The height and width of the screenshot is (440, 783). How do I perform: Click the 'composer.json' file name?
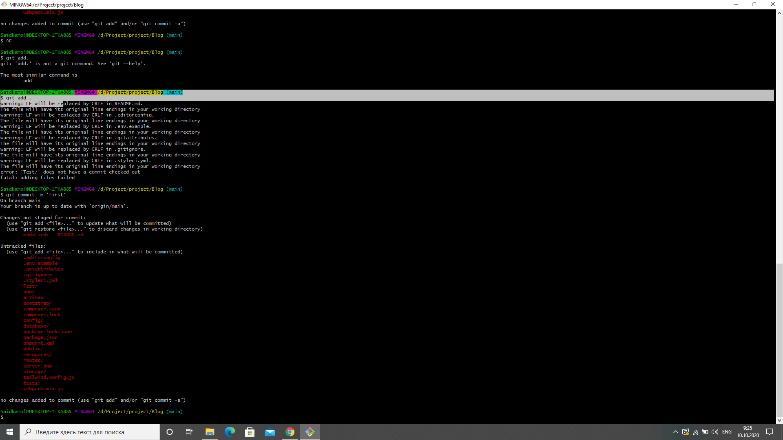pos(42,309)
